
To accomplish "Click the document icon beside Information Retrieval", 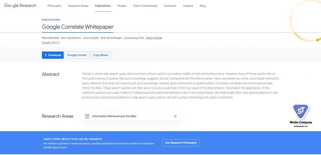I will click(87, 116).
